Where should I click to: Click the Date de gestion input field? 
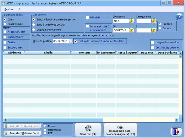(60, 41)
